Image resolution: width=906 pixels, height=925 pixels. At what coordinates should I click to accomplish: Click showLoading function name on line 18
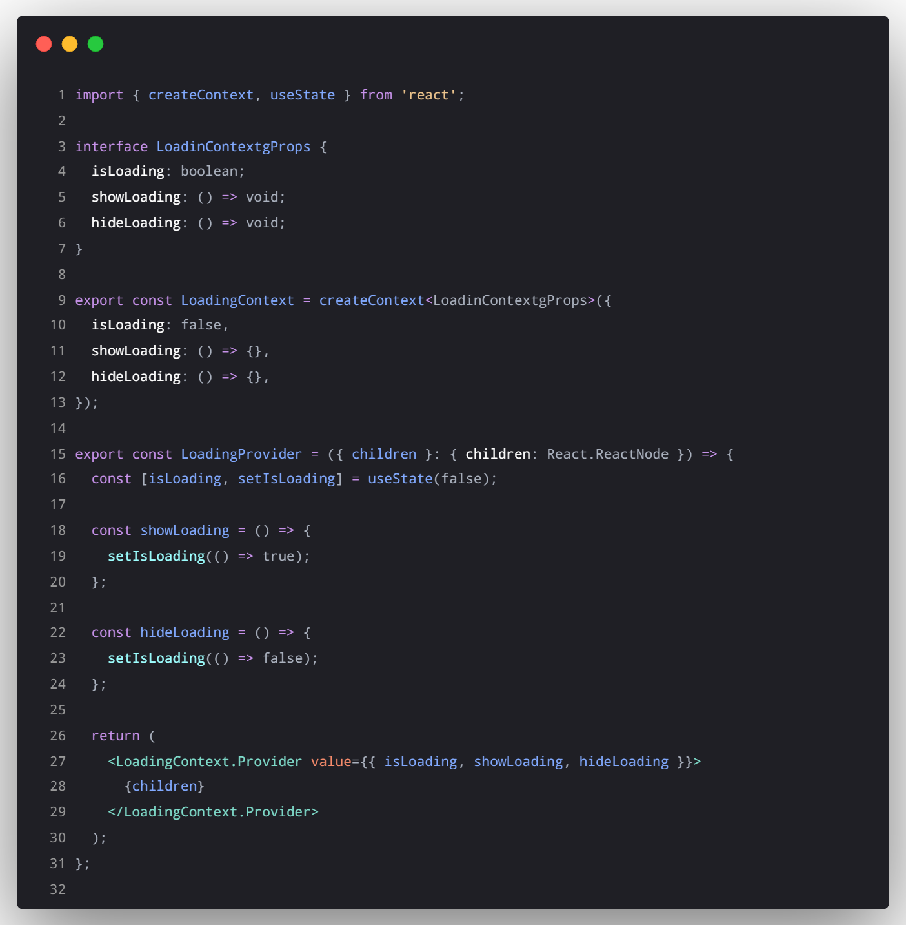coord(185,530)
